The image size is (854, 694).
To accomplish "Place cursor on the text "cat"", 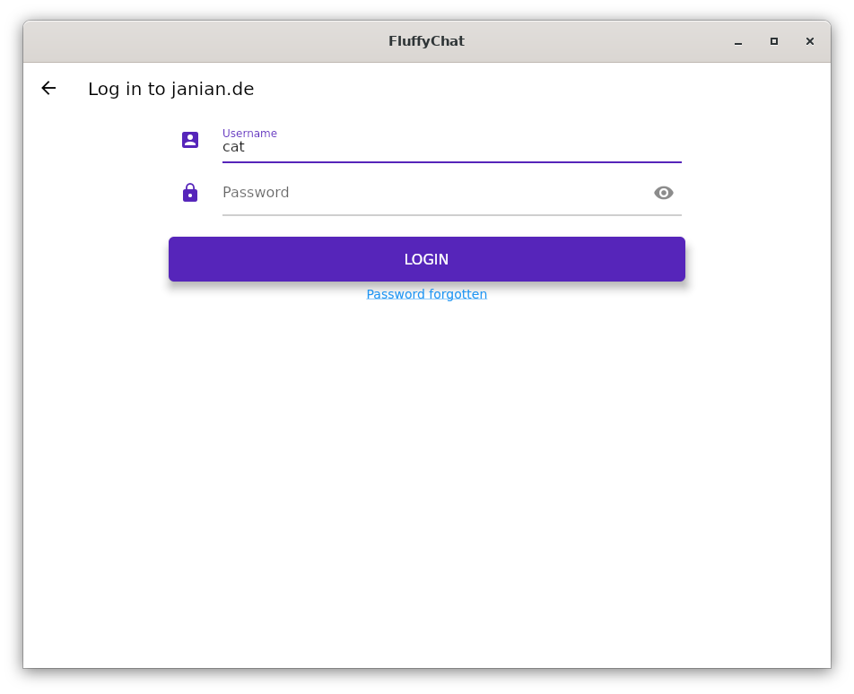I will coord(233,147).
